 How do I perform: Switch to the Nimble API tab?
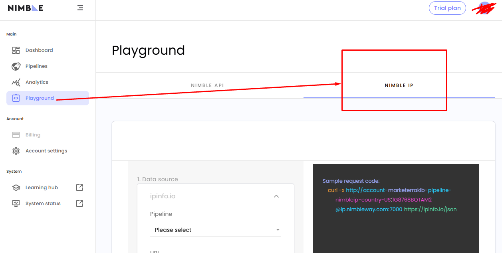208,85
